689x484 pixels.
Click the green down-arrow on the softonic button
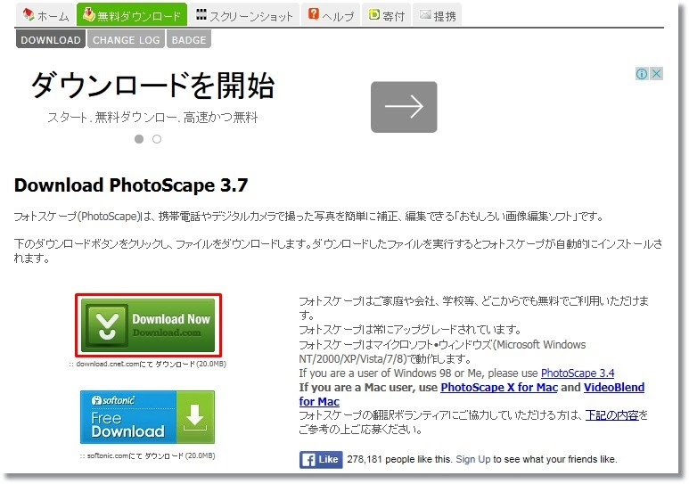[195, 417]
